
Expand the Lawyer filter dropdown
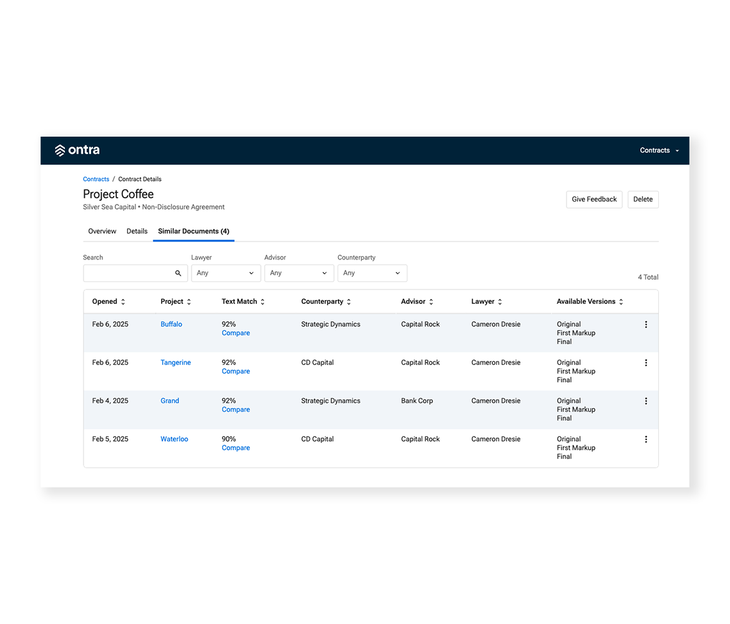[225, 273]
